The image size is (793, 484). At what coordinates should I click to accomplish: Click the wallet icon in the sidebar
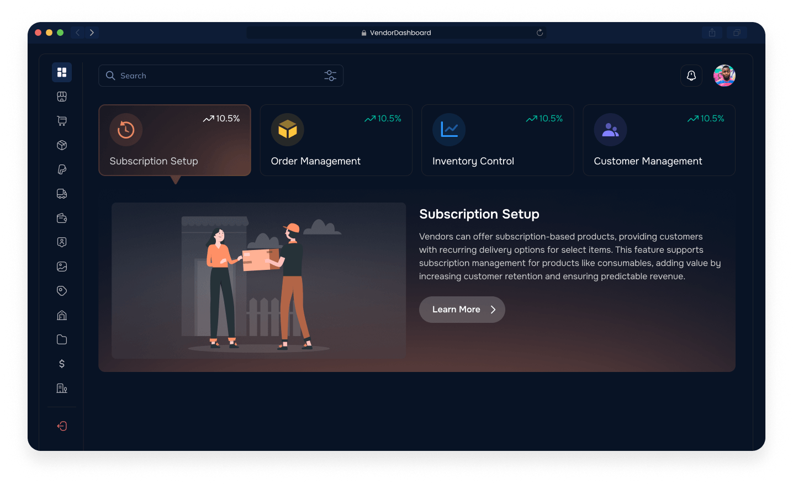[x=62, y=218]
